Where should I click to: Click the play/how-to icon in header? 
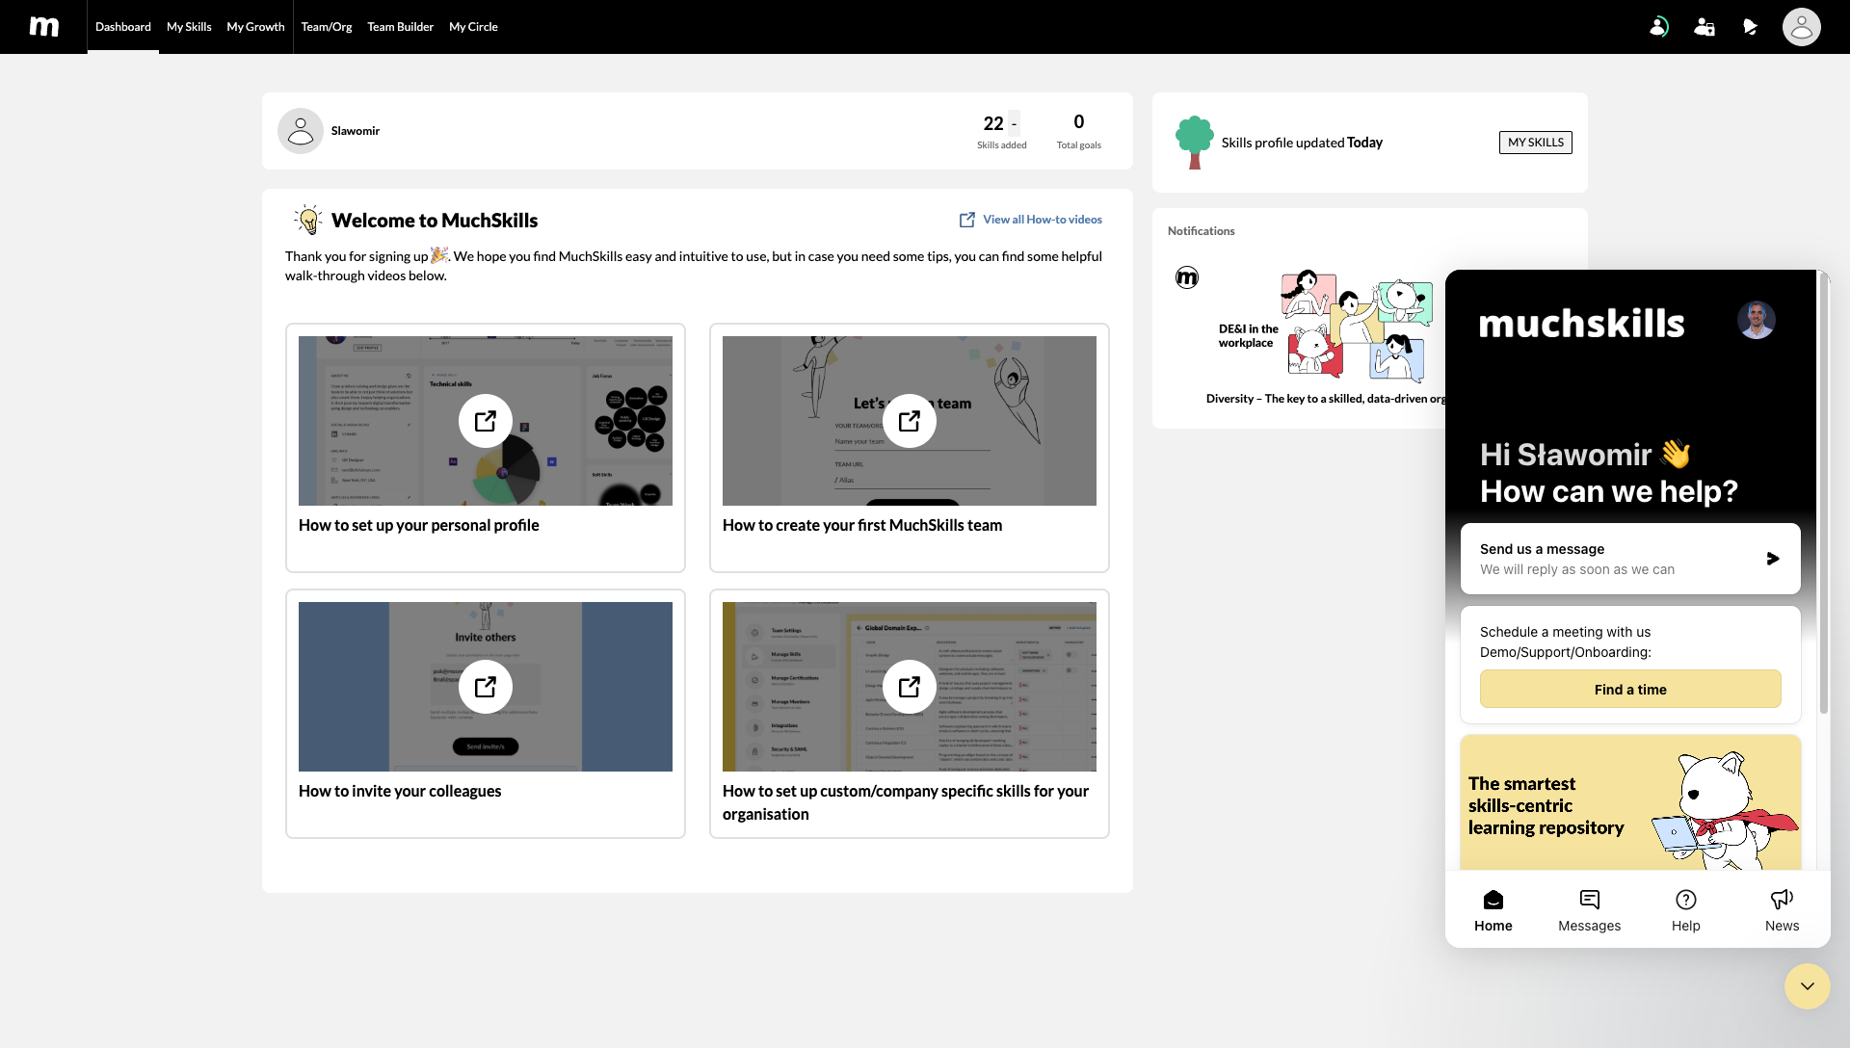1750,27
